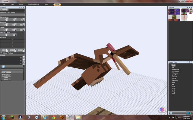Click the Standard button in Controls
The image size is (193, 120).
(x=4, y=10)
